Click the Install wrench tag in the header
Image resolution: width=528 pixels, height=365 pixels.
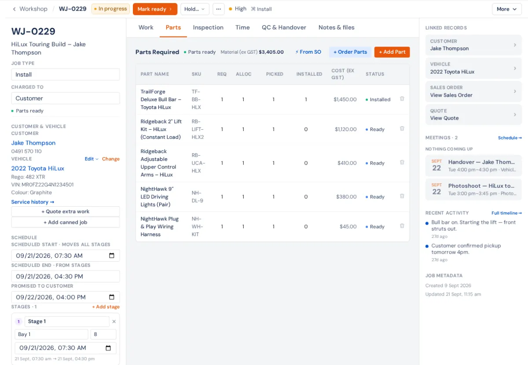pyautogui.click(x=261, y=9)
